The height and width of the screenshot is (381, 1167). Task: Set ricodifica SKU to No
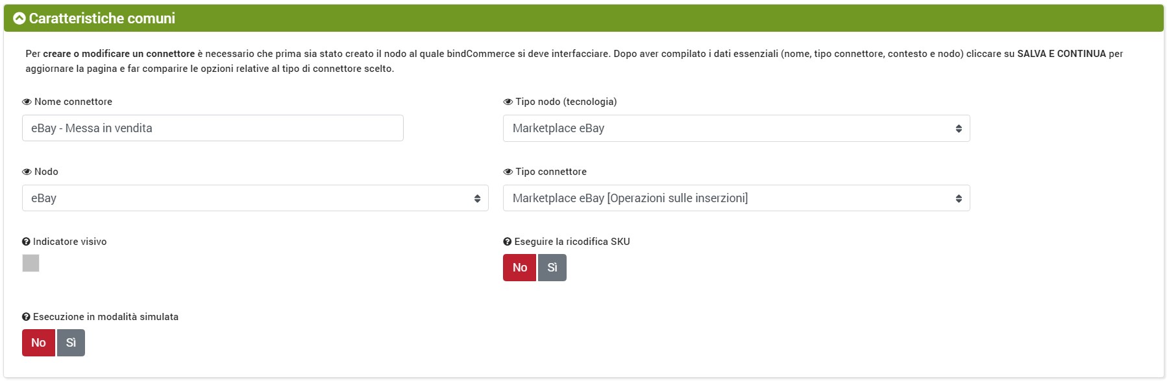pos(519,268)
